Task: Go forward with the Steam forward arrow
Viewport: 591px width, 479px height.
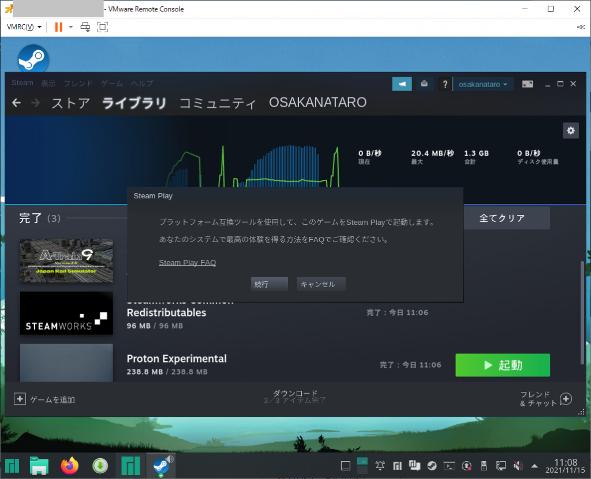Action: coord(35,103)
